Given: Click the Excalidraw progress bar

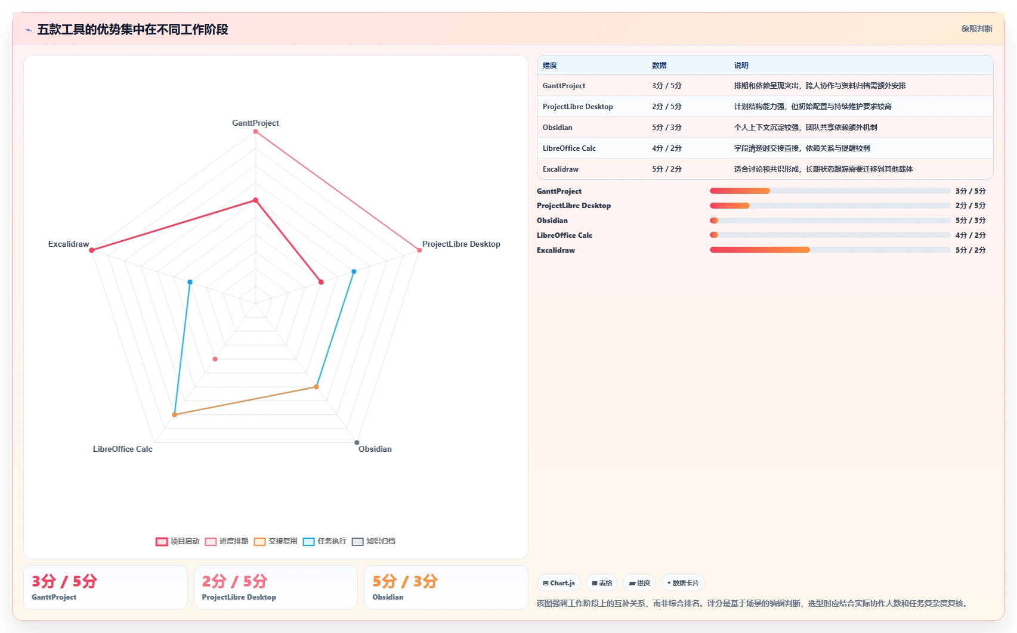Looking at the screenshot, I should (x=830, y=250).
